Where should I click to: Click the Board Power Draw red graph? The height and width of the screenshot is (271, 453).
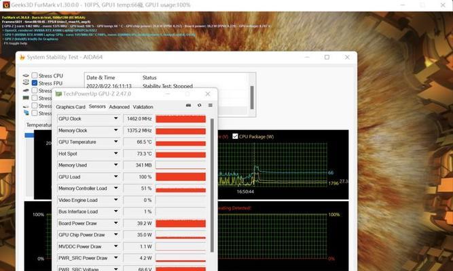click(181, 224)
